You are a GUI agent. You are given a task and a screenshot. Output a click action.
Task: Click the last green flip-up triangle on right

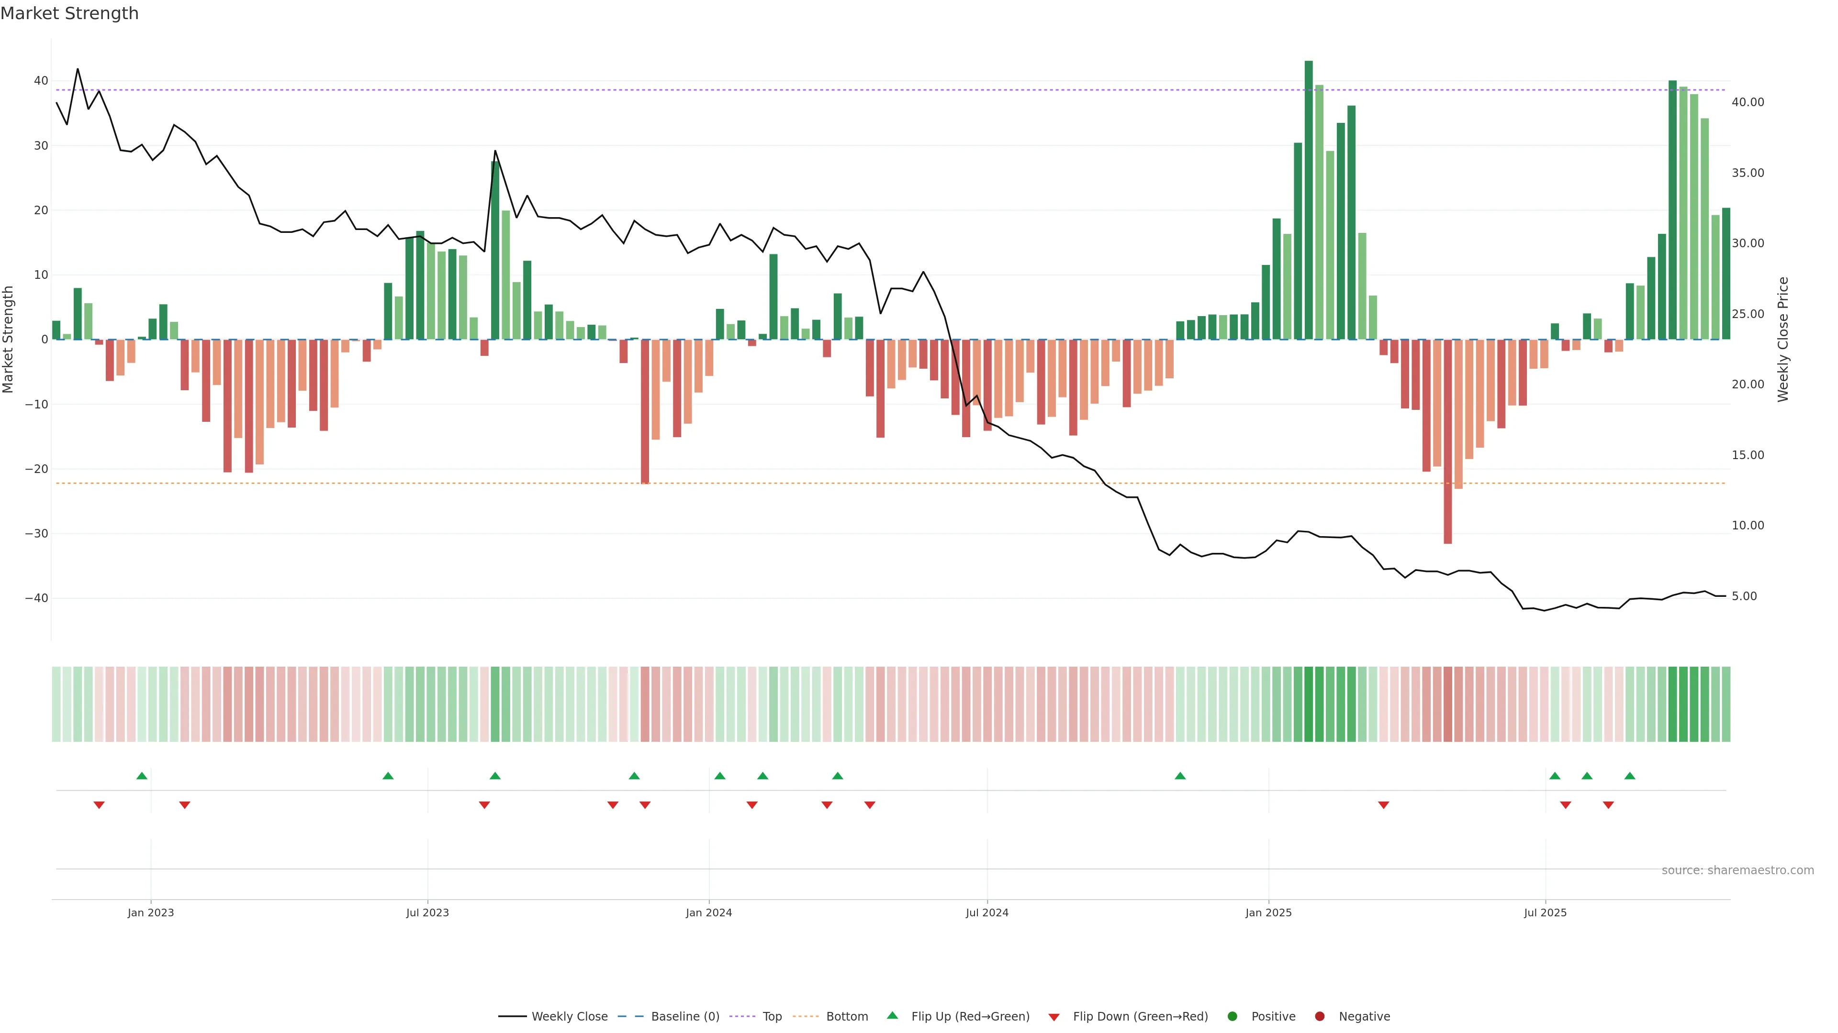click(1630, 776)
